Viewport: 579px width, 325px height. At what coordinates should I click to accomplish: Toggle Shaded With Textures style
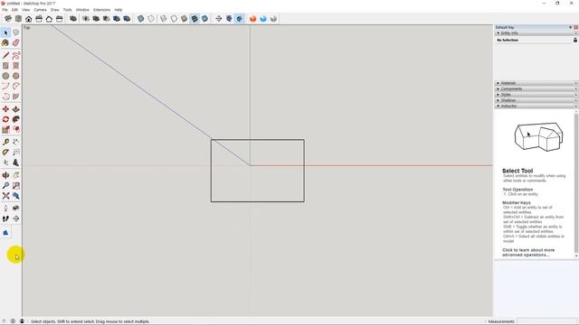(x=195, y=19)
